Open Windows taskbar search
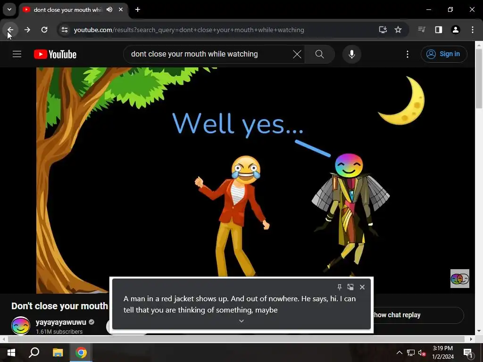483x362 pixels. coord(34,353)
